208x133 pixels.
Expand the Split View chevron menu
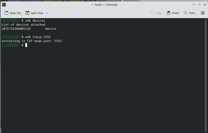click(x=47, y=13)
